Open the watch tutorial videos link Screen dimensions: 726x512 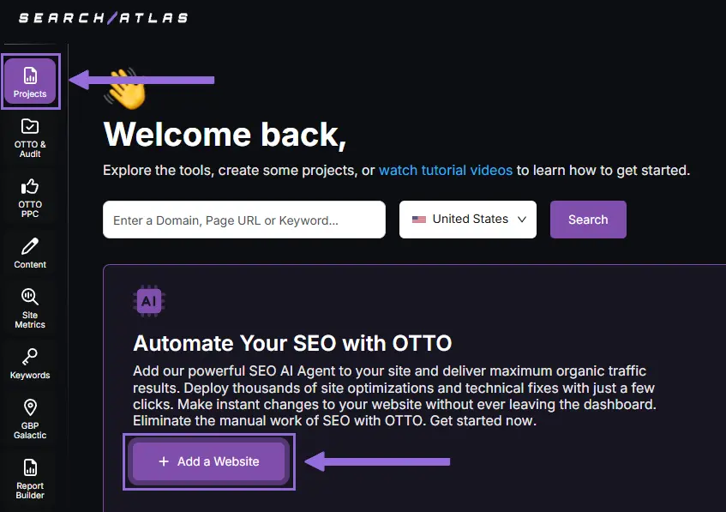446,170
